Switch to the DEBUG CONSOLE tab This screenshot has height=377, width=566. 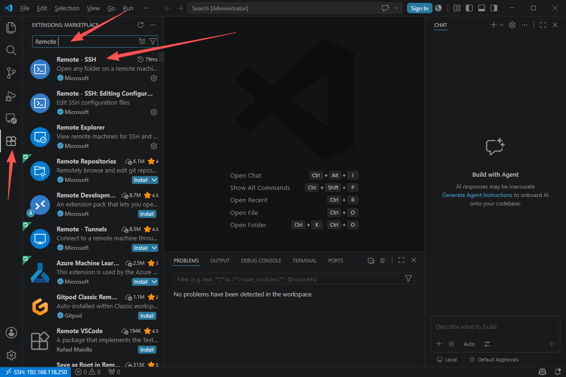[x=261, y=261]
